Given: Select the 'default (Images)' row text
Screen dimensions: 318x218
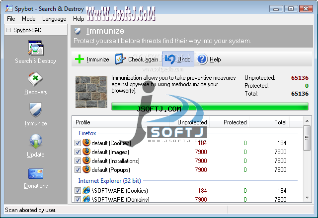Looking at the screenshot, I should (110, 152).
